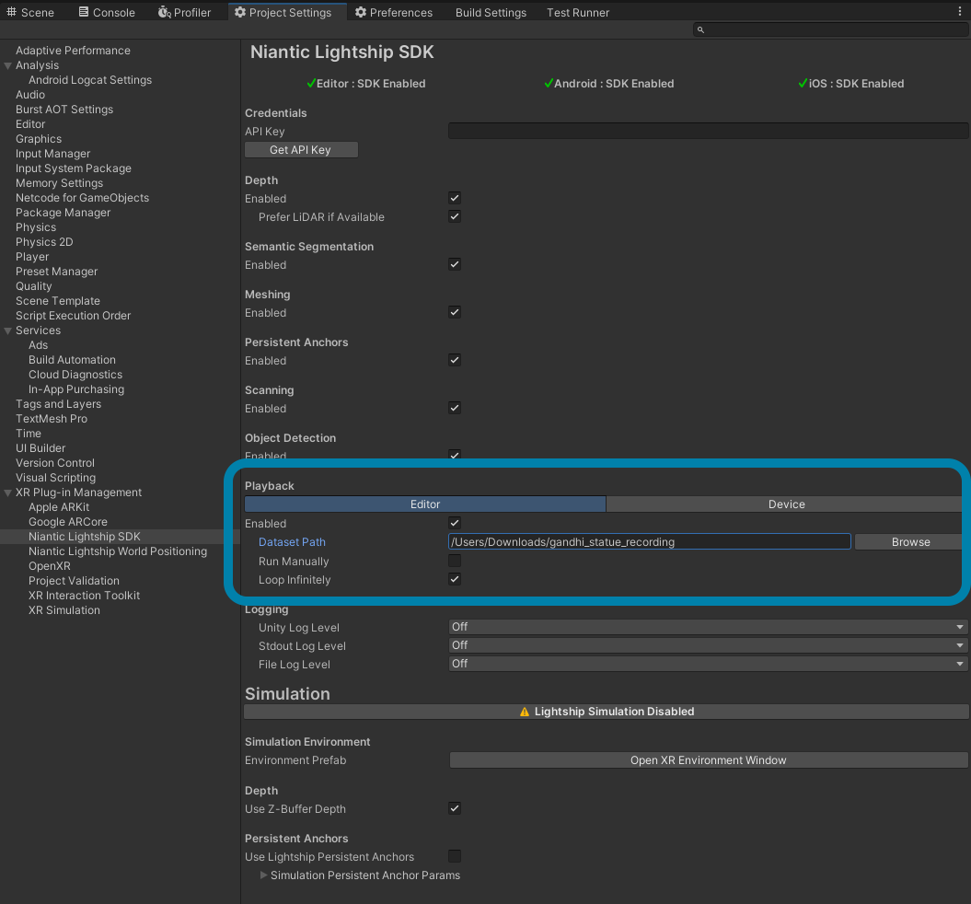Open the Audio settings

point(30,95)
